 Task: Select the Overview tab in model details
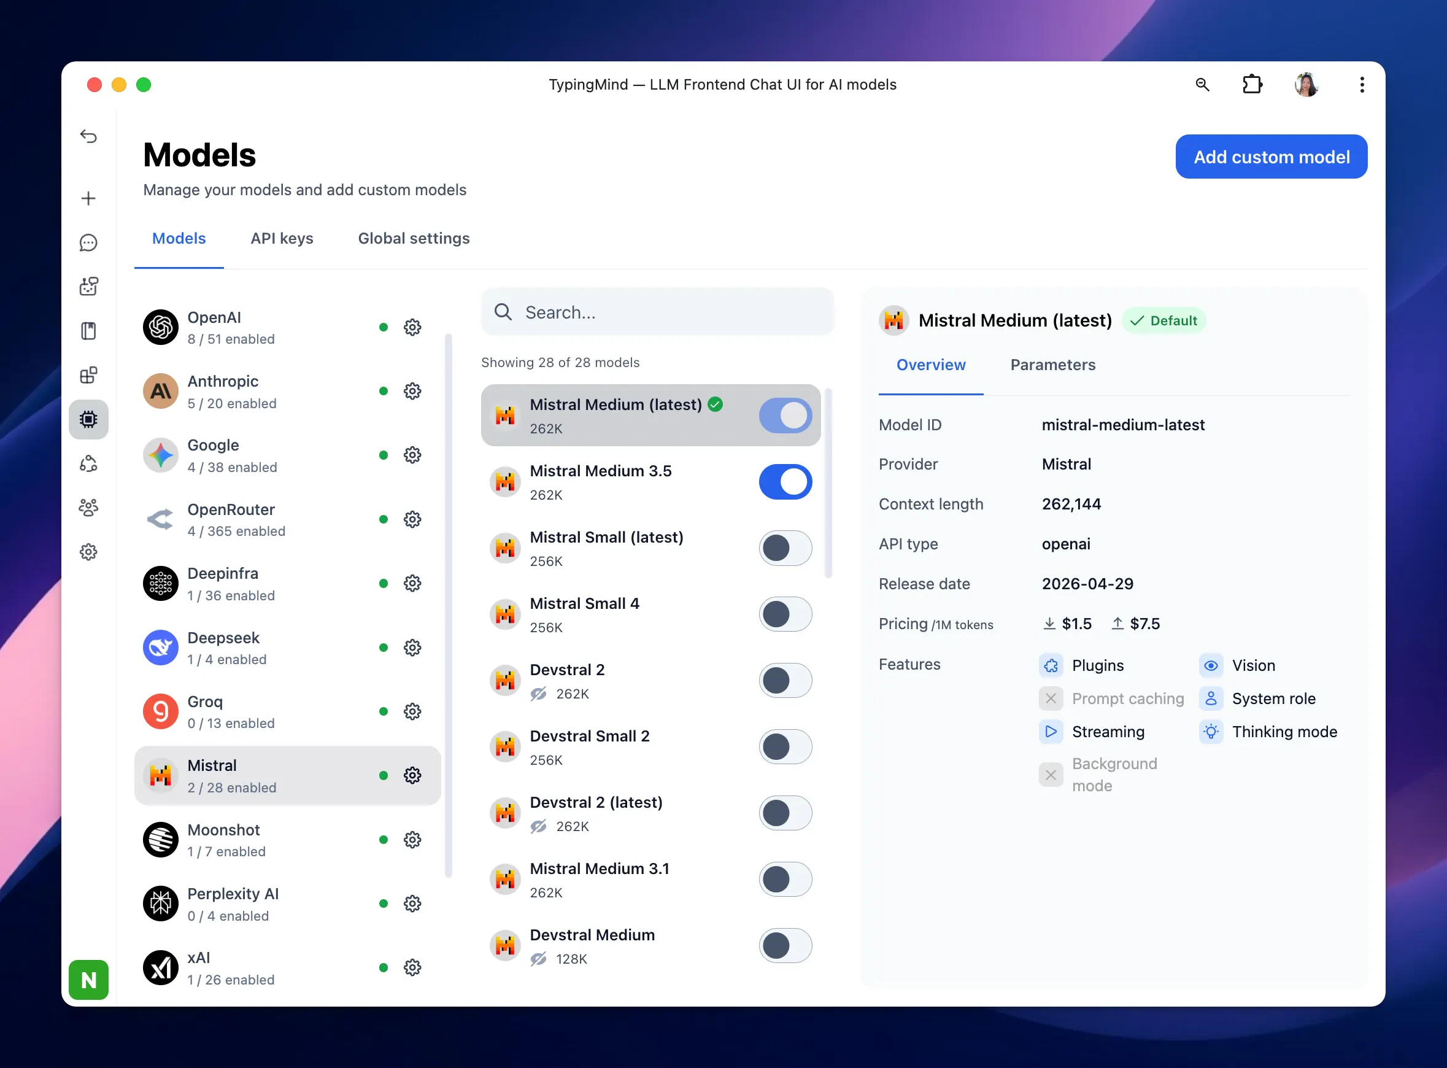click(x=931, y=365)
